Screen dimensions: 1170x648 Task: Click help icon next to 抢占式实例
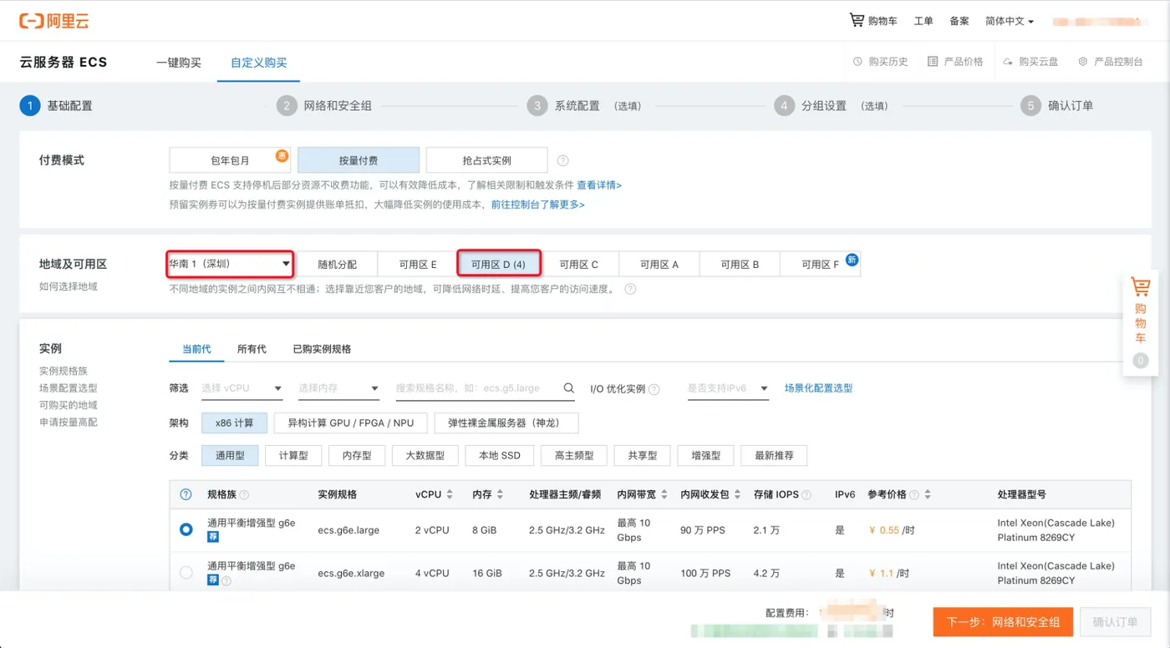(563, 160)
